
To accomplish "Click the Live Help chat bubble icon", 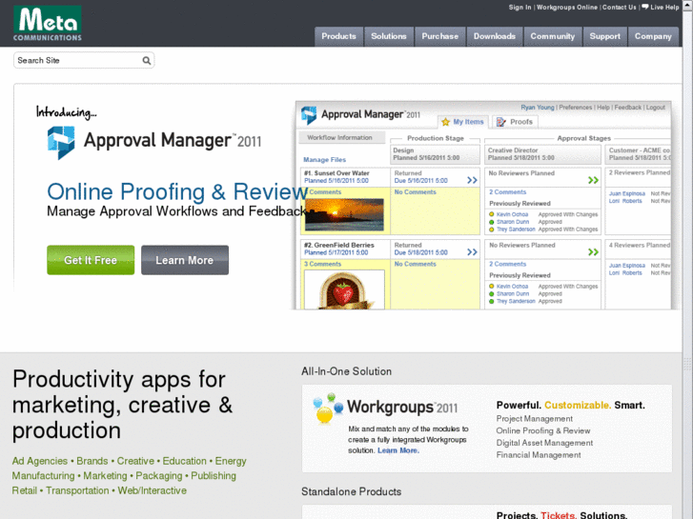I will pos(645,7).
